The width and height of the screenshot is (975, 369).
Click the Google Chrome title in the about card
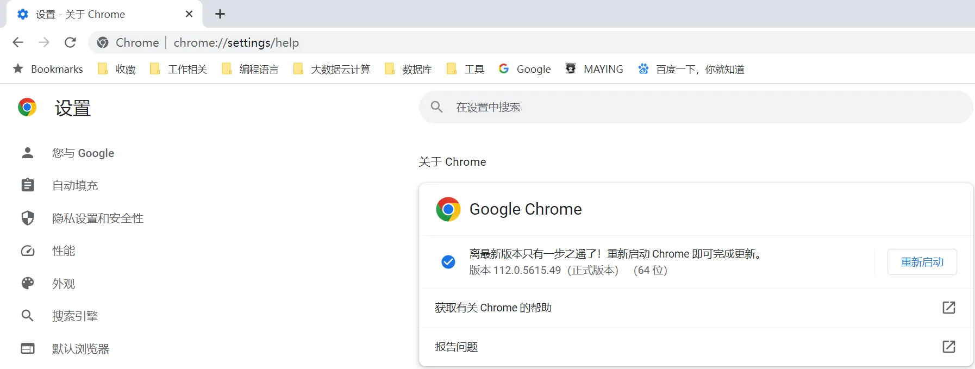pos(526,209)
